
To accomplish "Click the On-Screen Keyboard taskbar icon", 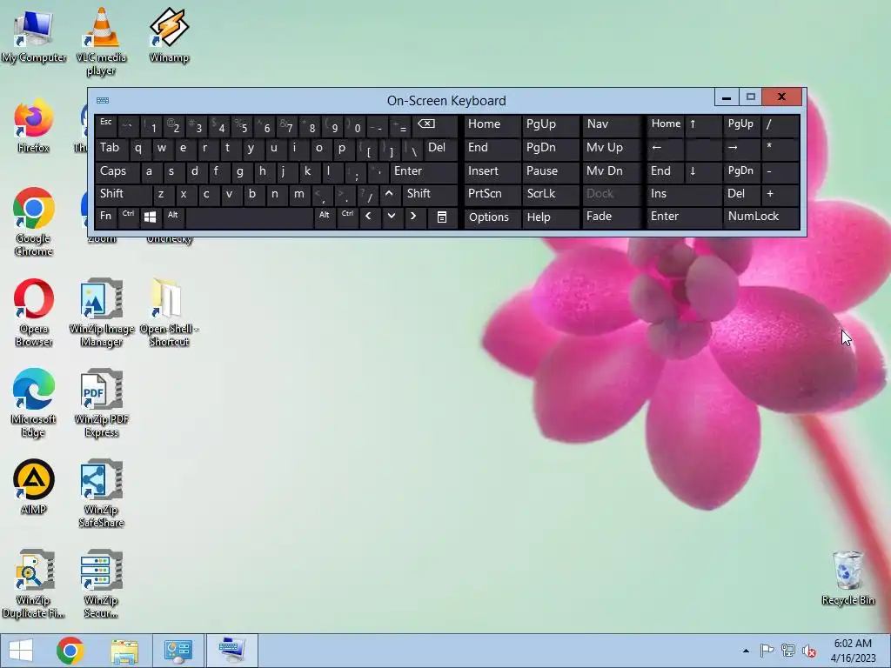I will [231, 651].
